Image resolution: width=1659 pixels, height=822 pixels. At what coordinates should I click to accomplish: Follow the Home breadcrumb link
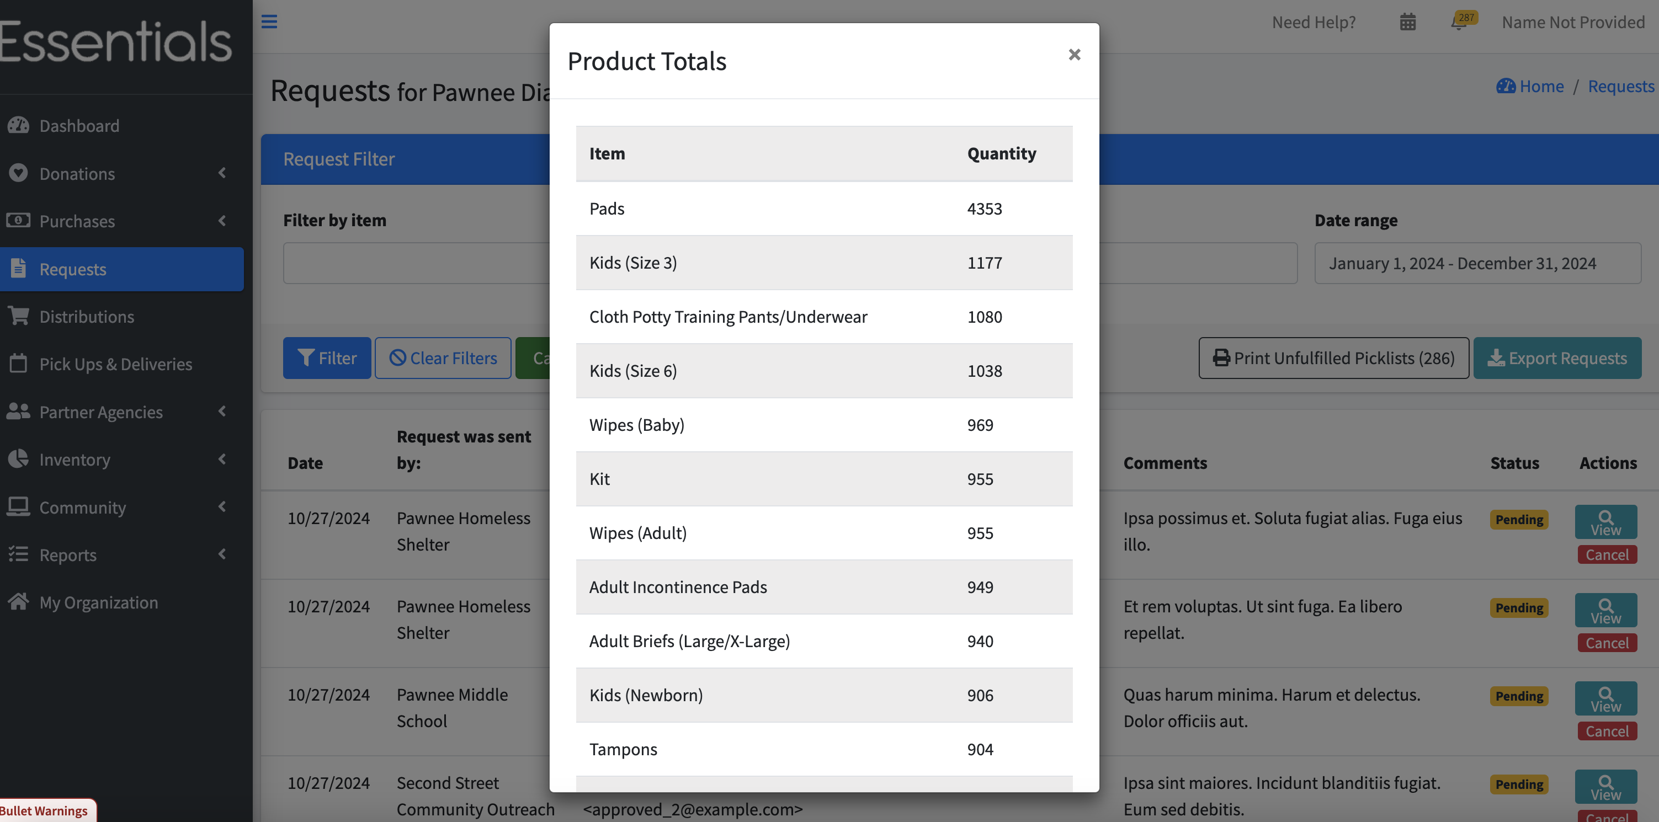tap(1541, 86)
